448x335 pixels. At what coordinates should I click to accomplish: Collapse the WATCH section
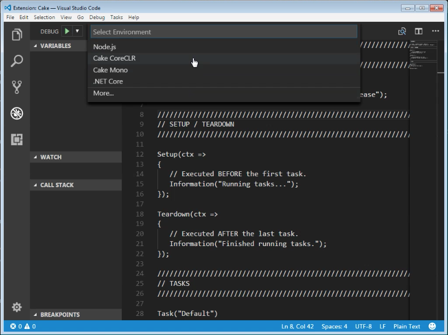(76, 157)
